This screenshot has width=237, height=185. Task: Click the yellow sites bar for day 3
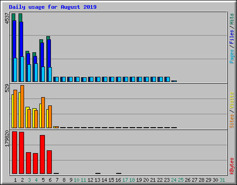tap(27, 117)
